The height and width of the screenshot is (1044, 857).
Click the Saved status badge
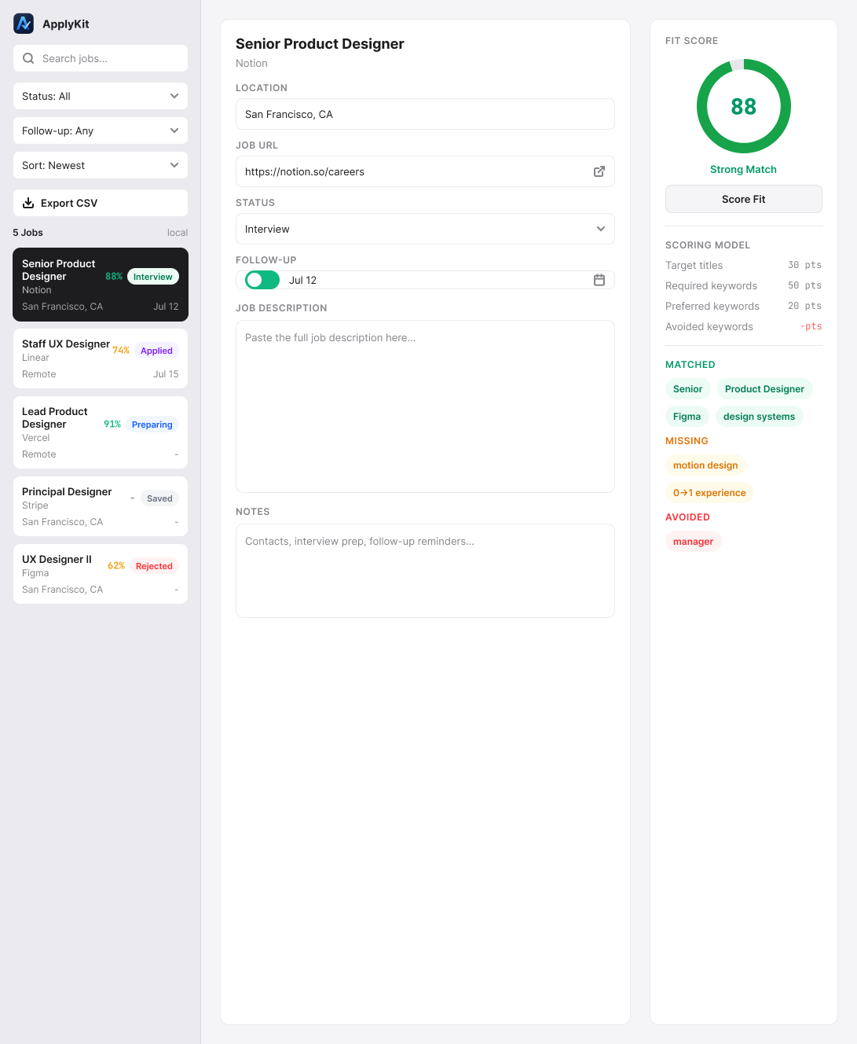tap(159, 498)
